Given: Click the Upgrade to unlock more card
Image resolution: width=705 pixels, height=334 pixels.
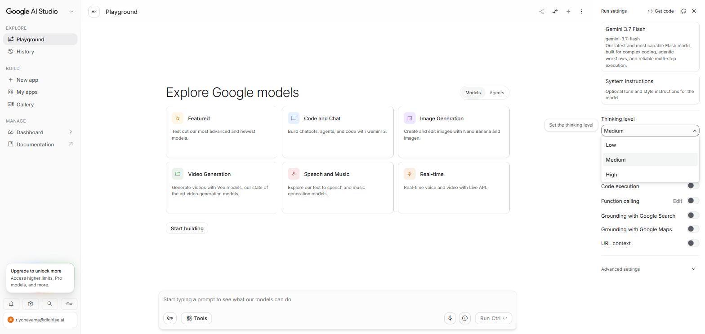Looking at the screenshot, I should [40, 278].
